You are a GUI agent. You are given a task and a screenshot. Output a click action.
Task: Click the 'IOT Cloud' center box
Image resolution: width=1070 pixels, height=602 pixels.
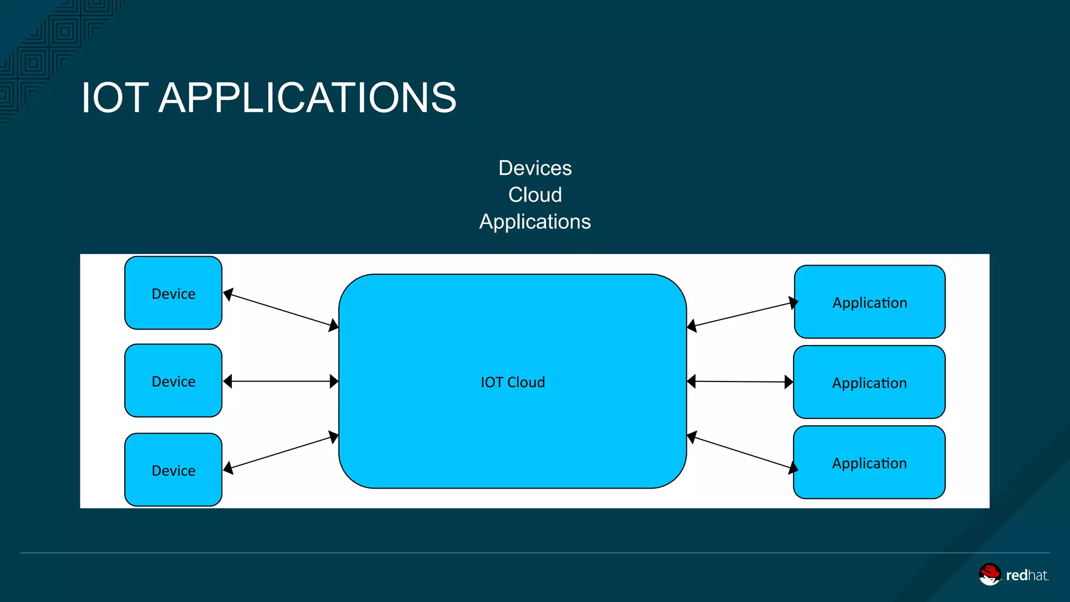513,381
